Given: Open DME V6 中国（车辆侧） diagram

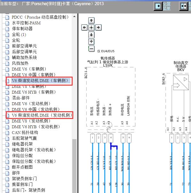Looking at the screenshot, I should coord(34,75).
